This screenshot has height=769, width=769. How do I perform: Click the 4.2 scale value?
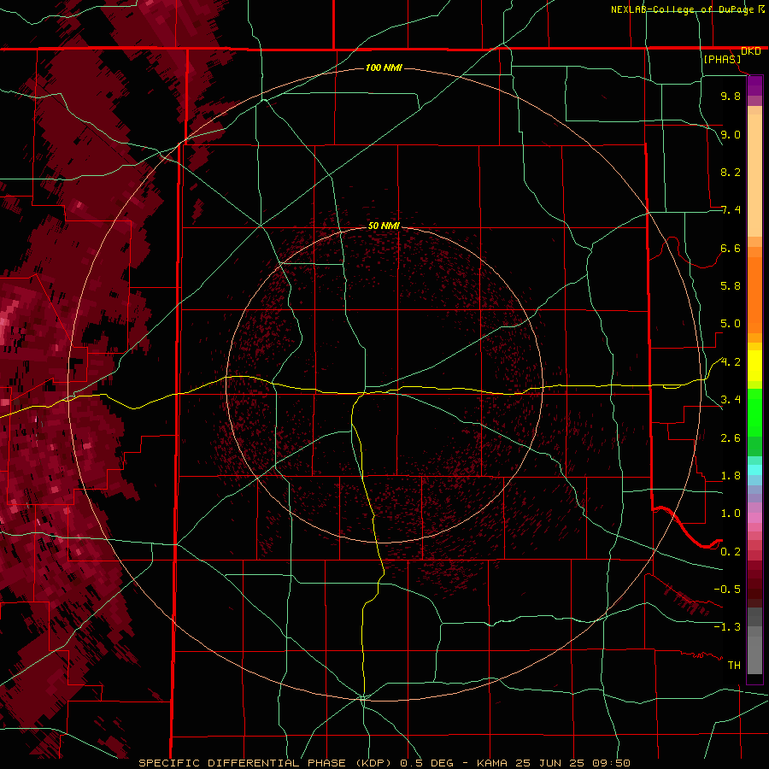pyautogui.click(x=731, y=362)
